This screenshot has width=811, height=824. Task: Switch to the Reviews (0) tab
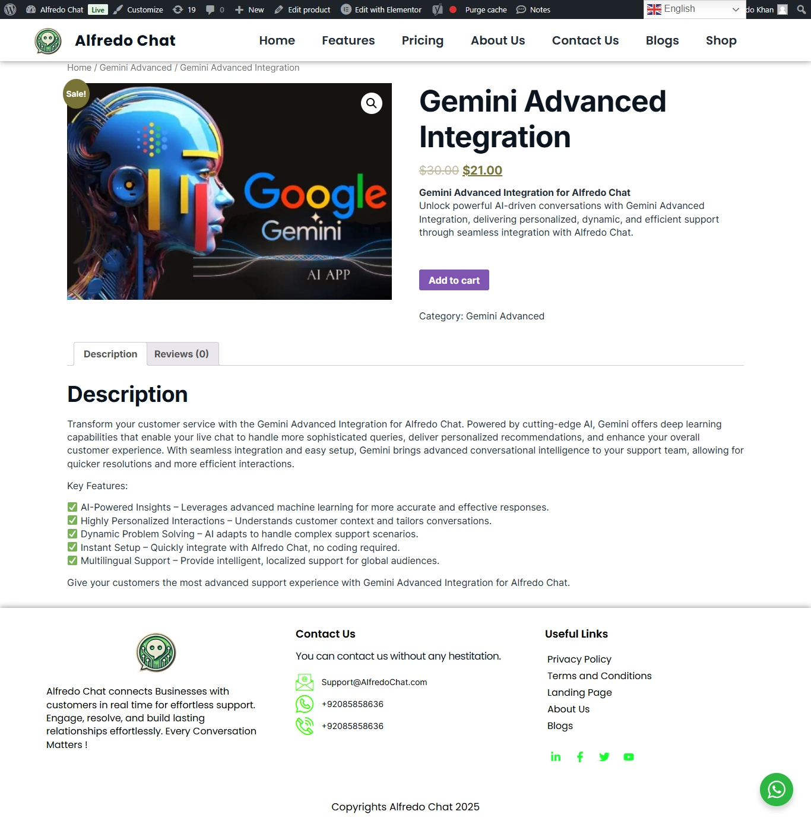(x=182, y=354)
